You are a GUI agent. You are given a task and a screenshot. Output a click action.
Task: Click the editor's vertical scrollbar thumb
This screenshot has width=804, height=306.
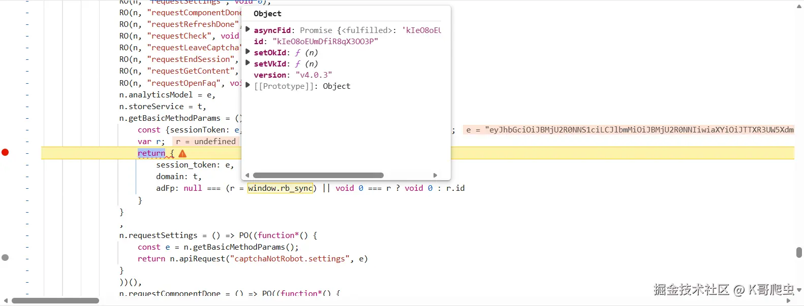pos(799,252)
